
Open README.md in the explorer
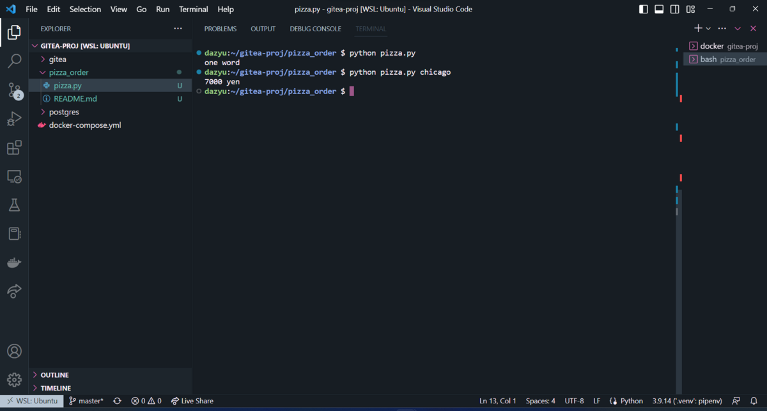[110, 99]
